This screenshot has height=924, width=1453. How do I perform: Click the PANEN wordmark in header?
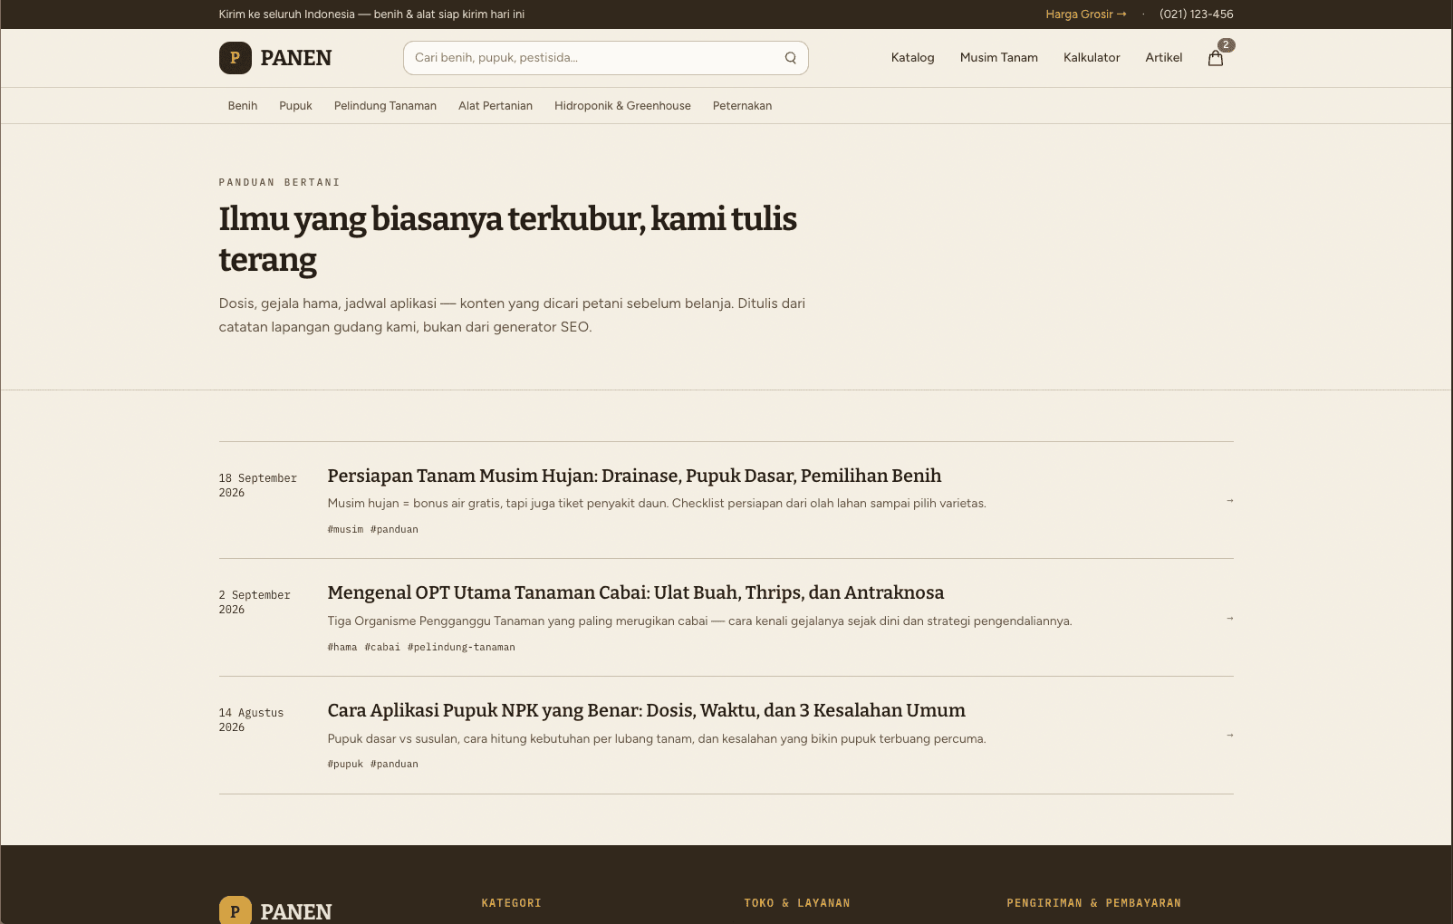[x=296, y=58]
